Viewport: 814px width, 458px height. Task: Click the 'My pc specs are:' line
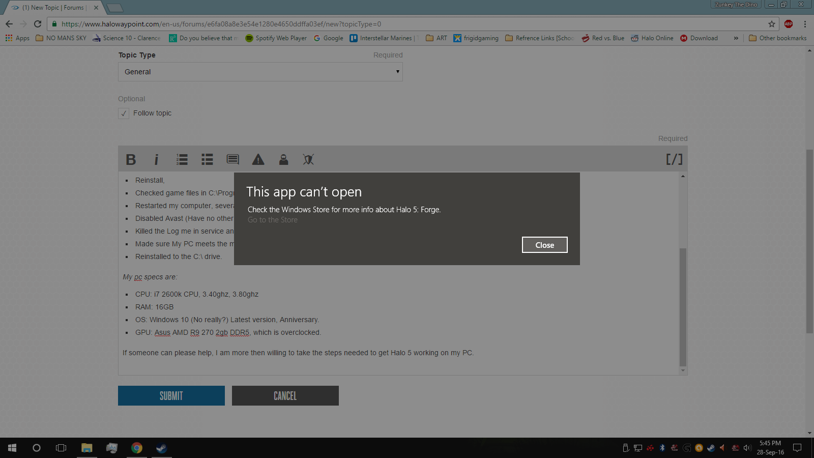(x=150, y=277)
